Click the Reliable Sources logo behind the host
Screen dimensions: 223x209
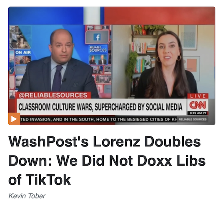(98, 49)
